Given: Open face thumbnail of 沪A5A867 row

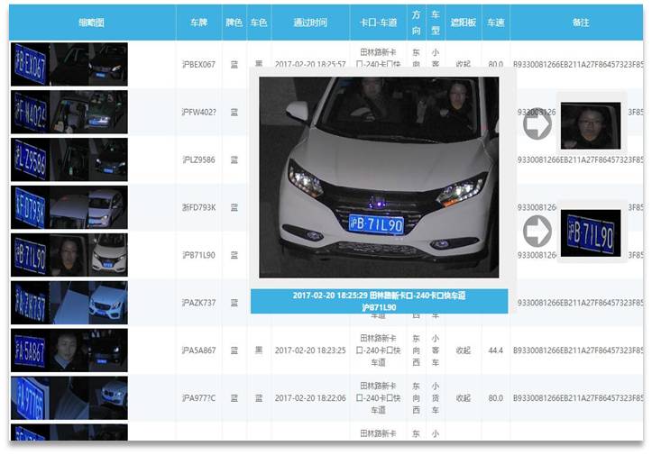Looking at the screenshot, I should [69, 350].
